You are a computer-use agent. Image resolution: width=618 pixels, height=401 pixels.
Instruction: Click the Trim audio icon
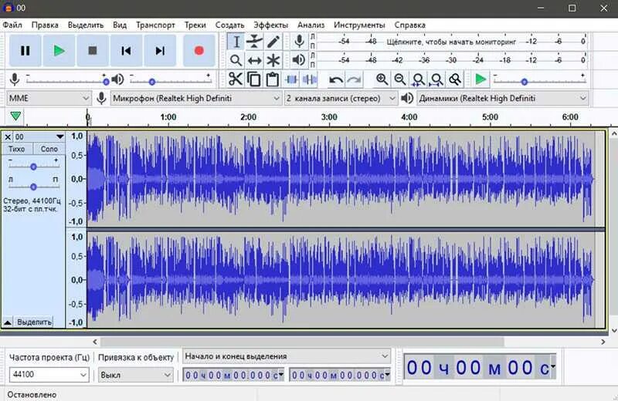tap(291, 79)
